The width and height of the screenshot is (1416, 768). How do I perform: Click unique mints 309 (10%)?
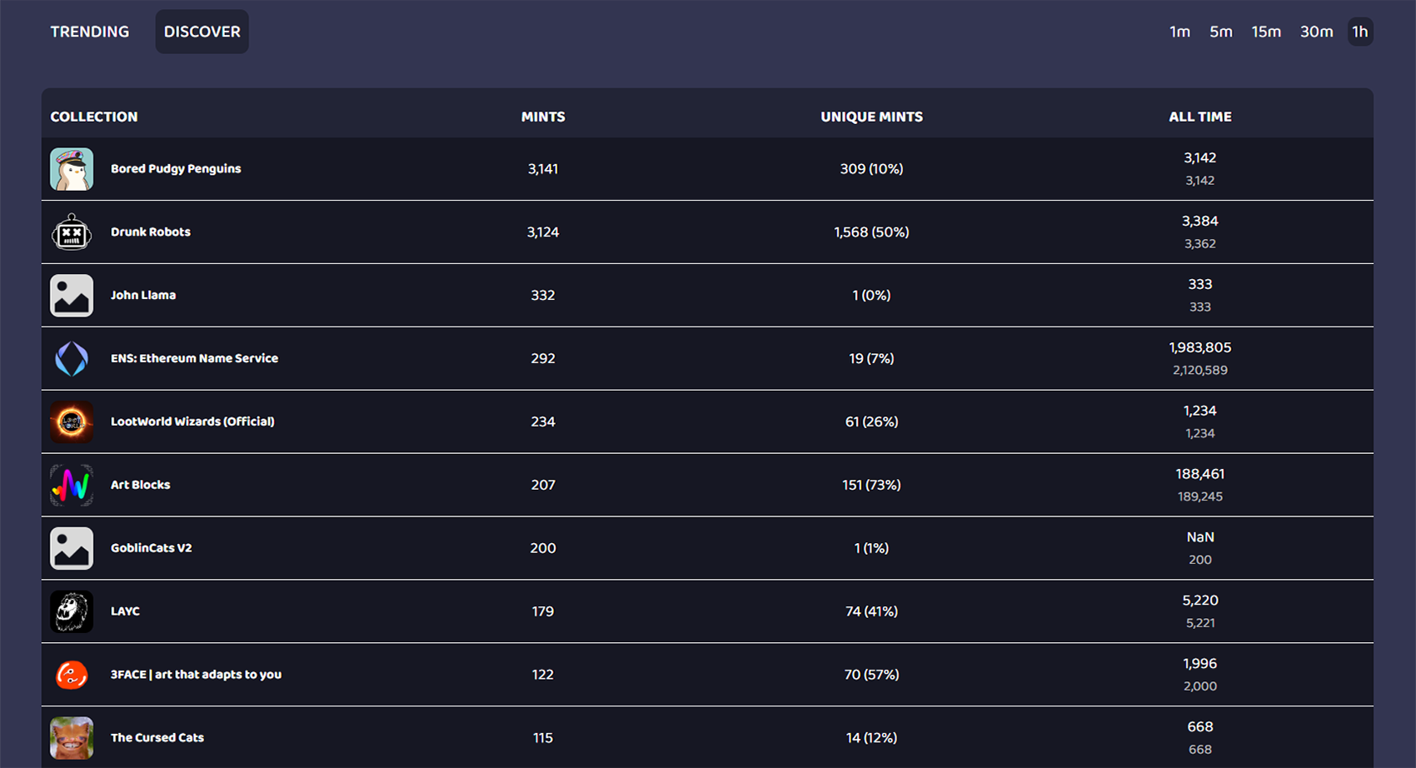(x=872, y=169)
